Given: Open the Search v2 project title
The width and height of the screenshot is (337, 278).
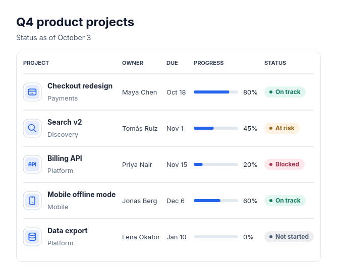Looking at the screenshot, I should (x=65, y=122).
